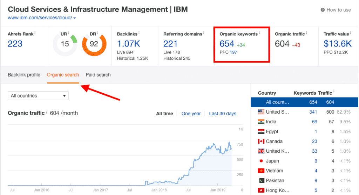Image resolution: width=359 pixels, height=195 pixels.
Task: Click the info icon next to Organic traffic metric
Action: click(306, 33)
